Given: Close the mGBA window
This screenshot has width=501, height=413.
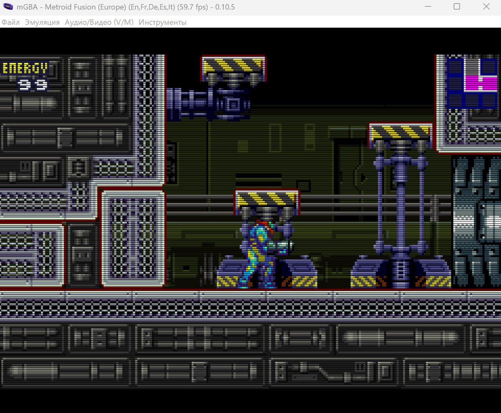Looking at the screenshot, I should coord(486,7).
